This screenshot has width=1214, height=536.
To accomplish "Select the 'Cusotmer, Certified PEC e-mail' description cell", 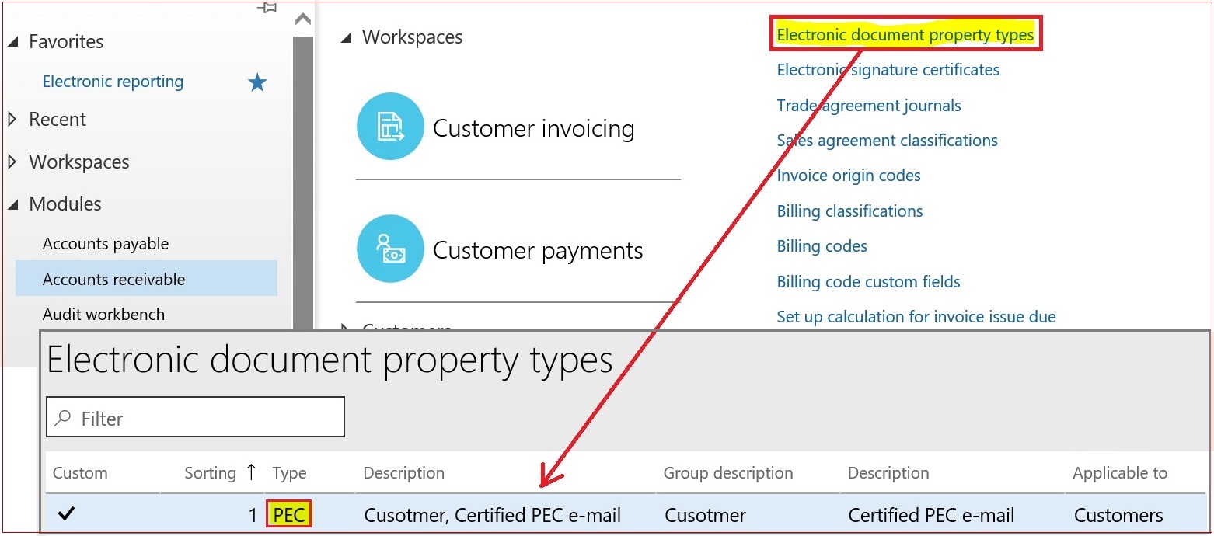I will click(492, 515).
